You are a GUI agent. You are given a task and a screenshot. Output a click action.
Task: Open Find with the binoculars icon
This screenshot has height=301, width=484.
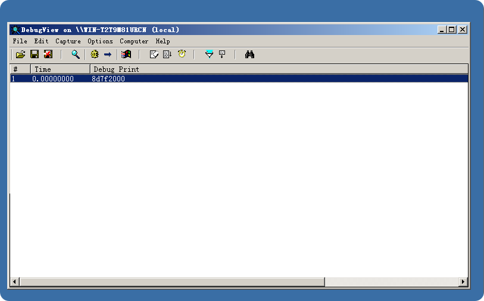click(x=249, y=55)
